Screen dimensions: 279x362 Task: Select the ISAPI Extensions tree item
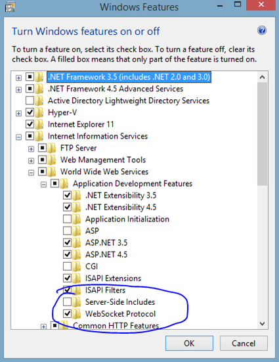[113, 278]
